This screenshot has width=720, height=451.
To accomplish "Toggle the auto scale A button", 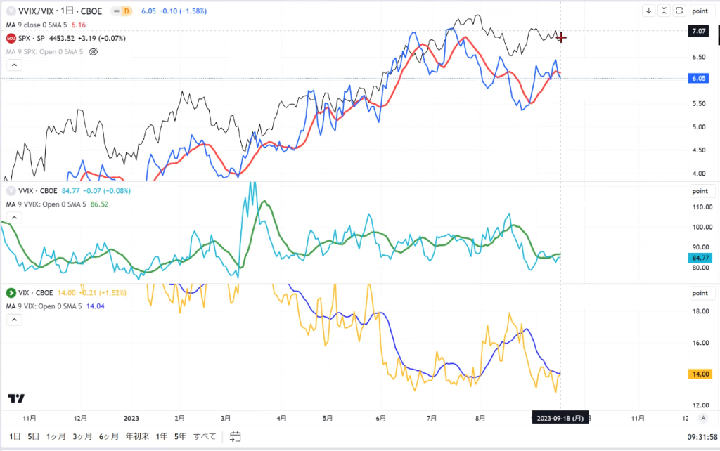I will 703,418.
